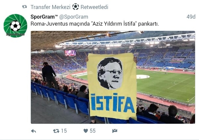This screenshot has width=199, height=140.
Task: Click the Retweetledi label
Action: point(95,7)
